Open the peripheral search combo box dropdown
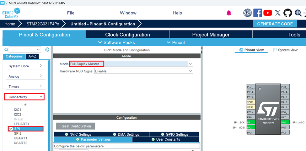The height and width of the screenshot is (151, 306). click(x=39, y=50)
